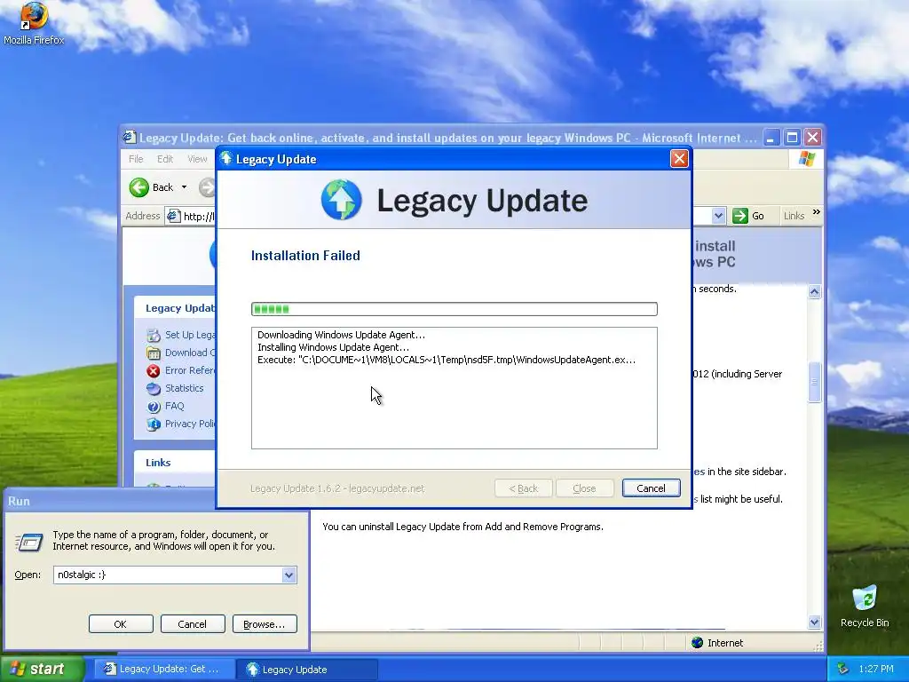Click the Error Reference sidebar link text

[x=190, y=370]
